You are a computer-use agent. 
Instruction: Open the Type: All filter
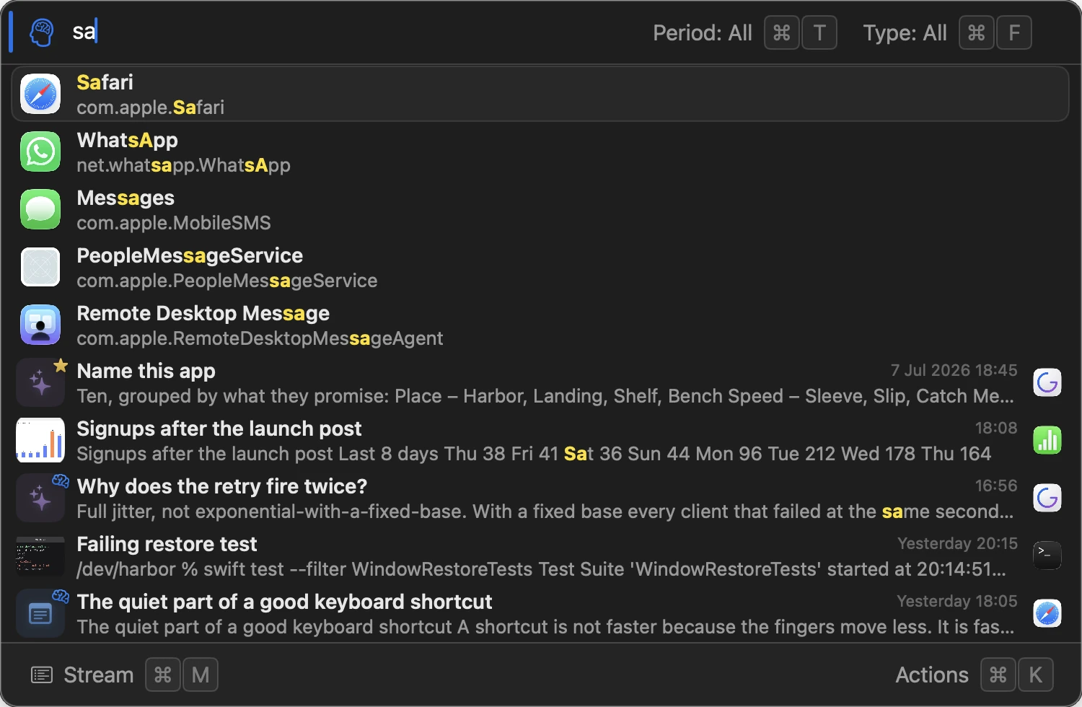pyautogui.click(x=905, y=32)
